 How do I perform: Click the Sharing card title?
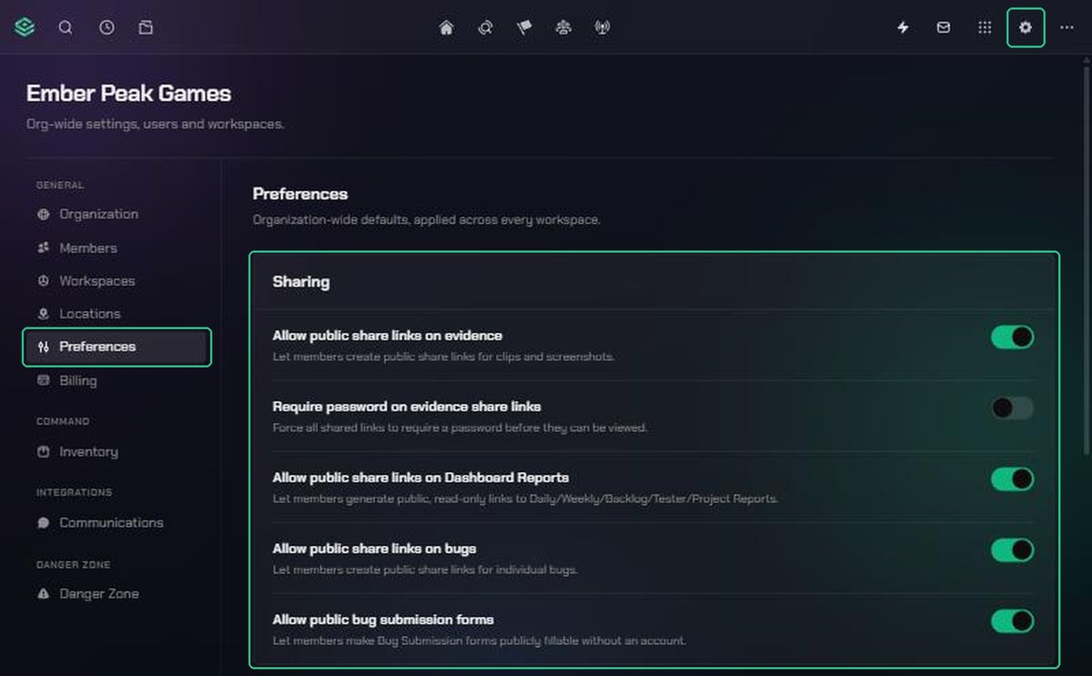click(x=301, y=282)
